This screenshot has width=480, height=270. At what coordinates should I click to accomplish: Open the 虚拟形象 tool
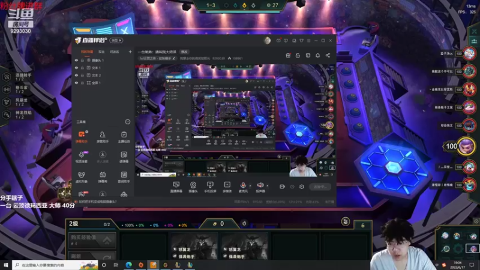(x=82, y=177)
